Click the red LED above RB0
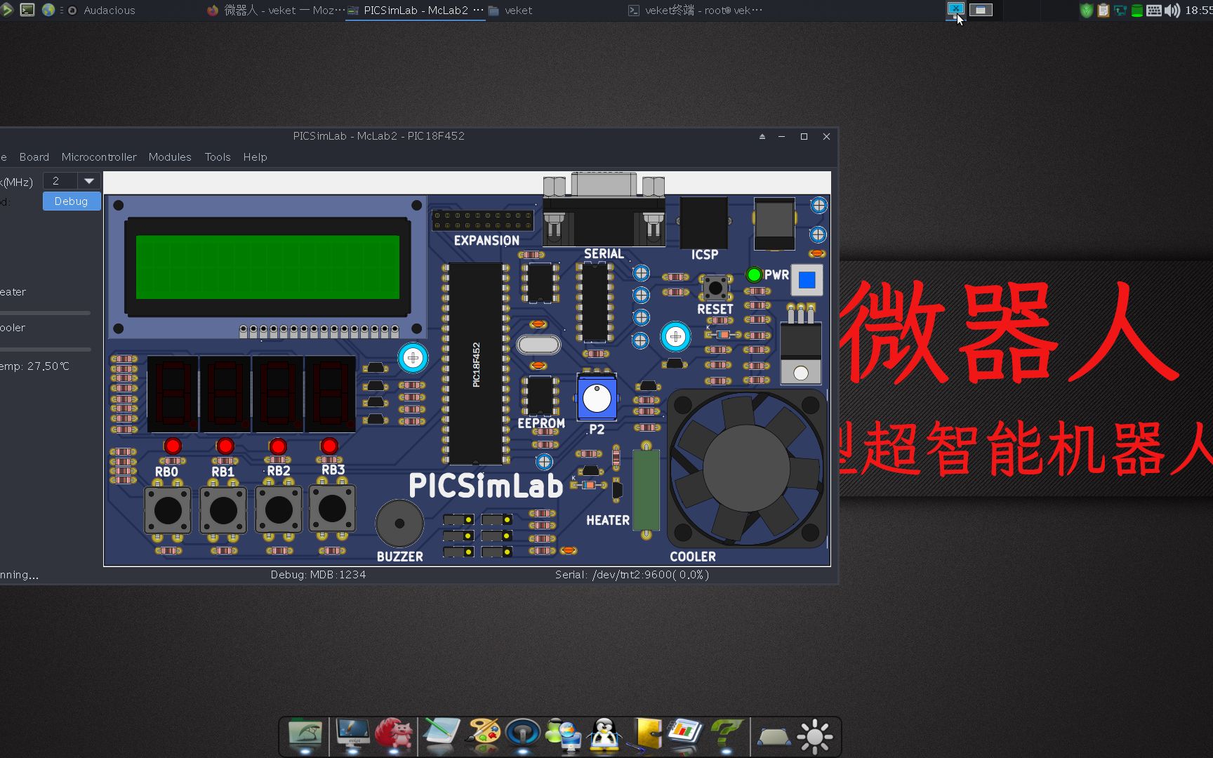This screenshot has height=758, width=1213. (173, 446)
